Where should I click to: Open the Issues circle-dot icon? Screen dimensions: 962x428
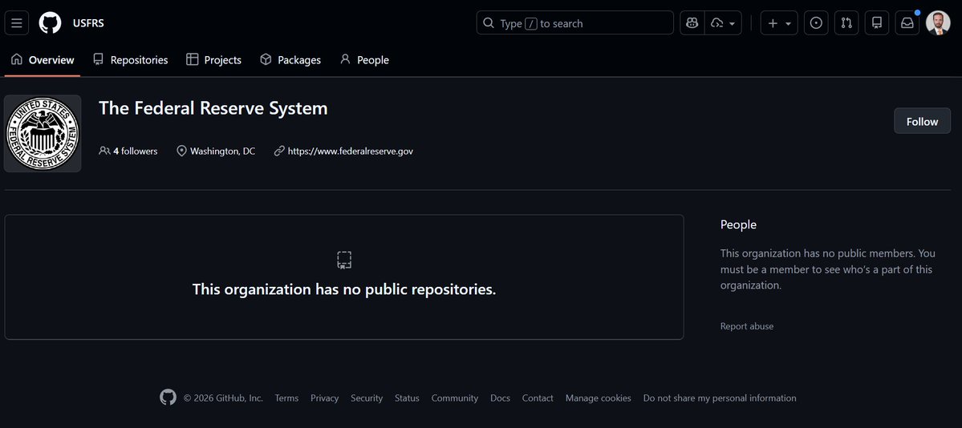pos(816,23)
